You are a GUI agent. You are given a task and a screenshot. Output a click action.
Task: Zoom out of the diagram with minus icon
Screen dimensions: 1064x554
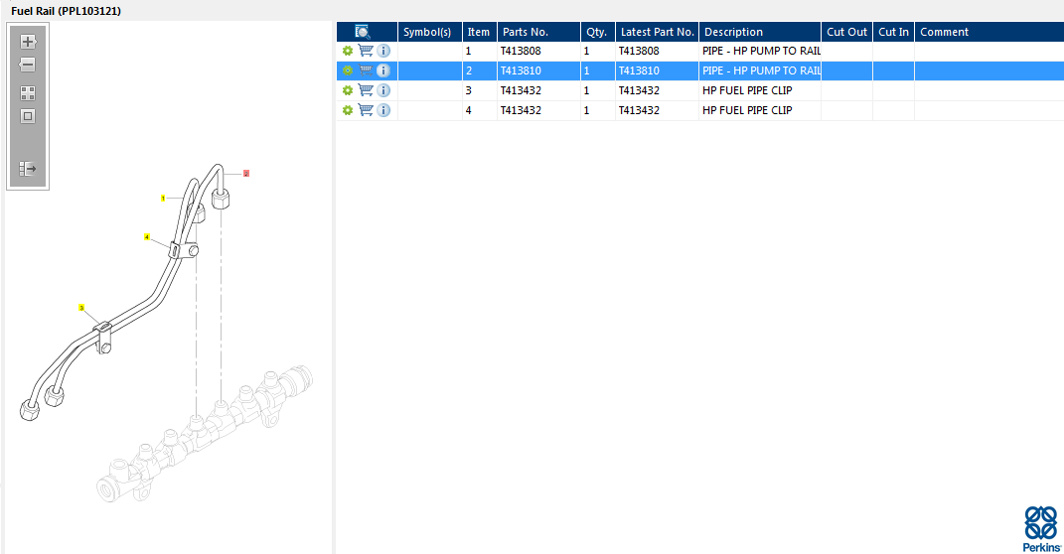pos(27,66)
